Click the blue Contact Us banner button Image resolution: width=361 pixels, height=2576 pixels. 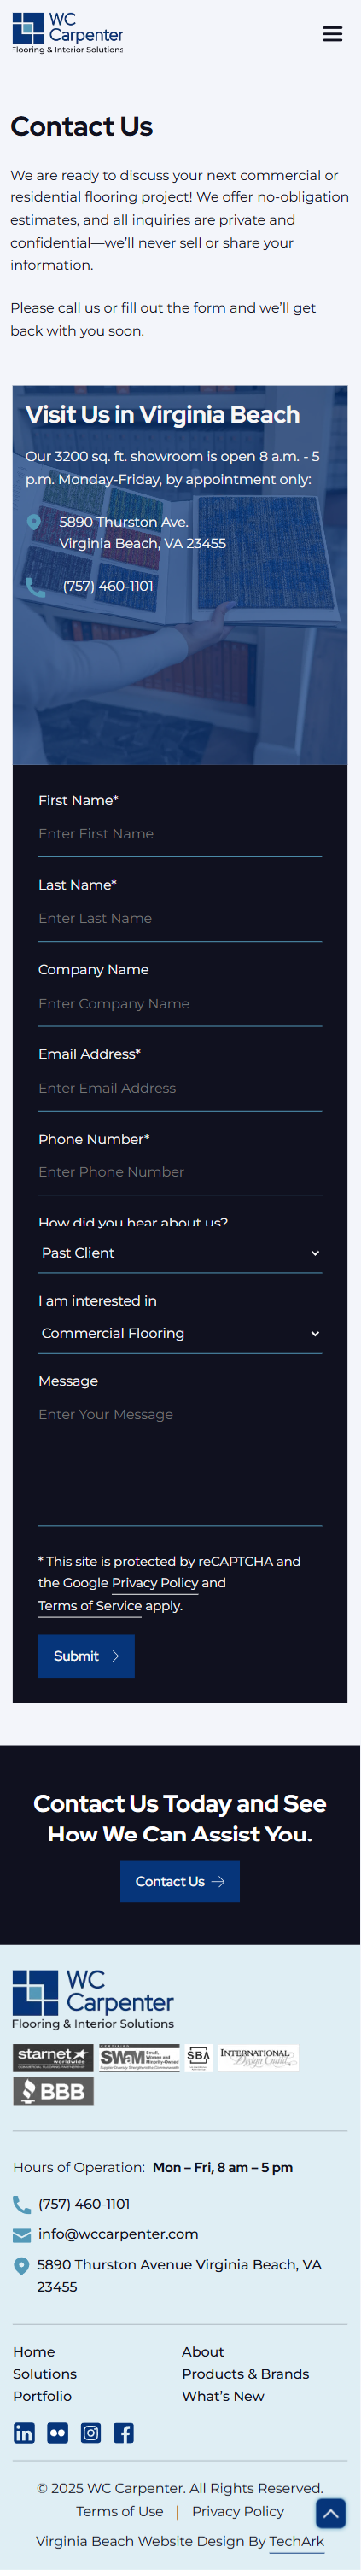click(x=180, y=1881)
